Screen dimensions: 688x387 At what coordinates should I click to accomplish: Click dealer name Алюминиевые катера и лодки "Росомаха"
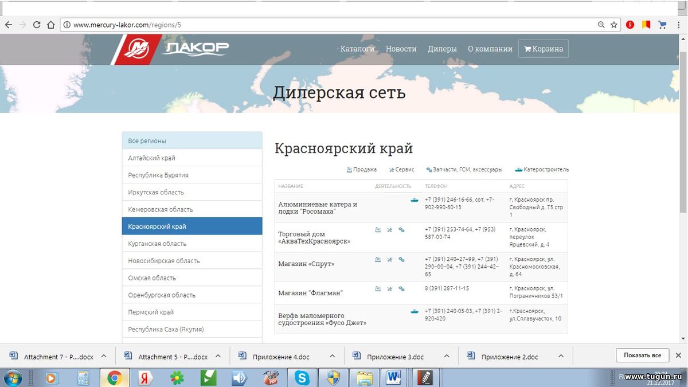318,208
